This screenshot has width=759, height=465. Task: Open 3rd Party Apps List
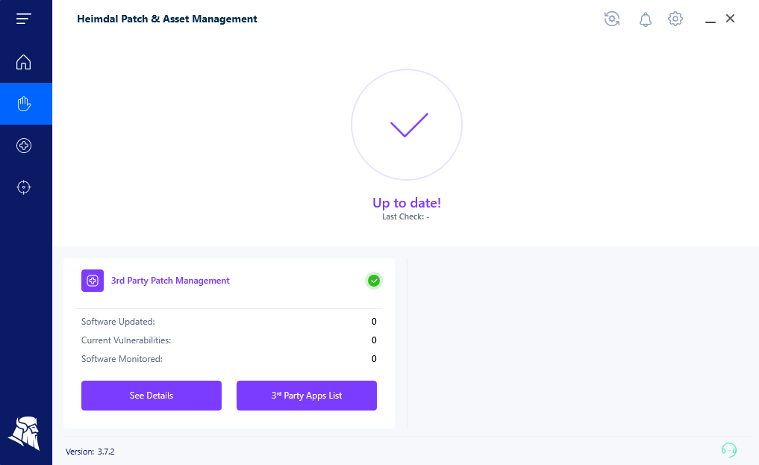tap(307, 396)
